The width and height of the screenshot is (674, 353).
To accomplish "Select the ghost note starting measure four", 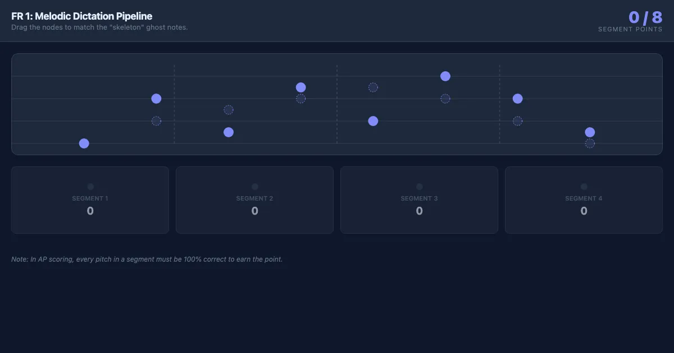I will tap(517, 121).
